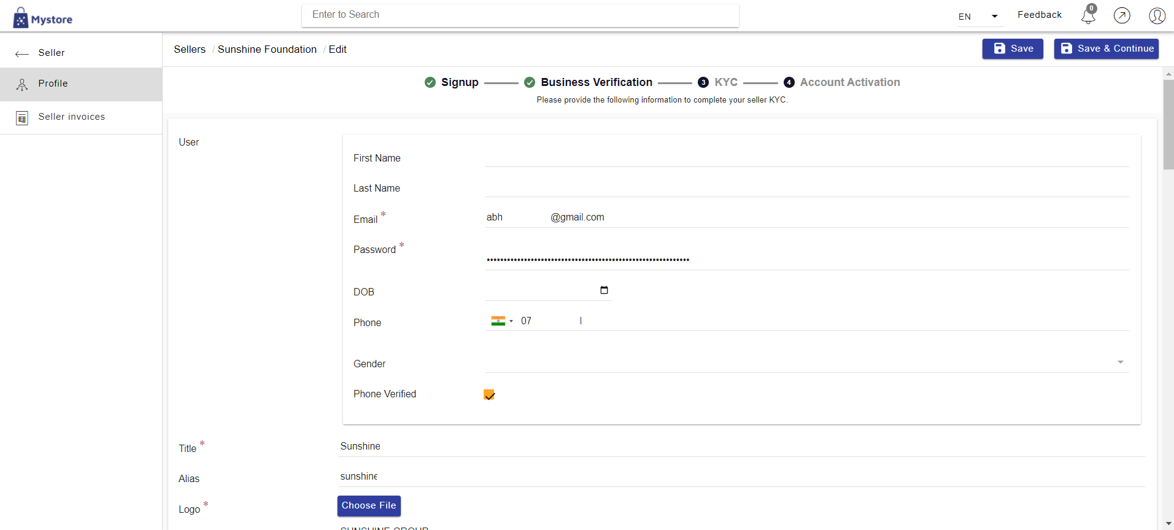Click Choose File for the Logo
Viewport: 1174px width, 530px height.
pyautogui.click(x=369, y=505)
